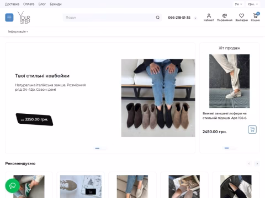Open the Блог link
The width and height of the screenshot is (265, 198).
pyautogui.click(x=42, y=4)
